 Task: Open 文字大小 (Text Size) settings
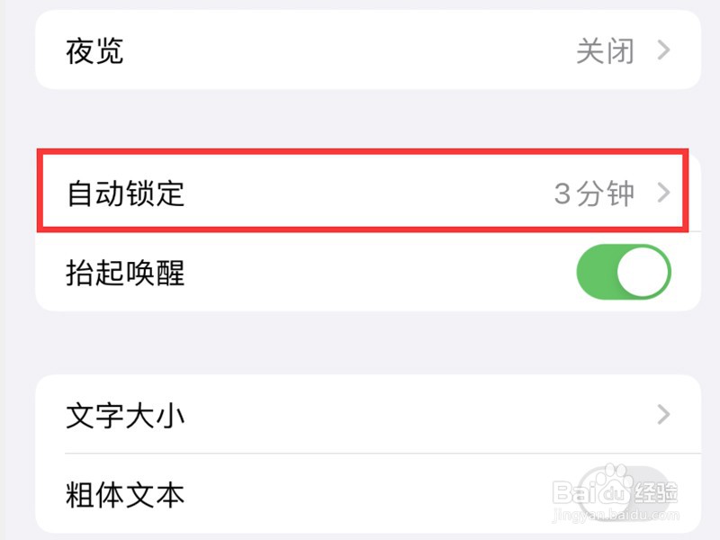360,415
